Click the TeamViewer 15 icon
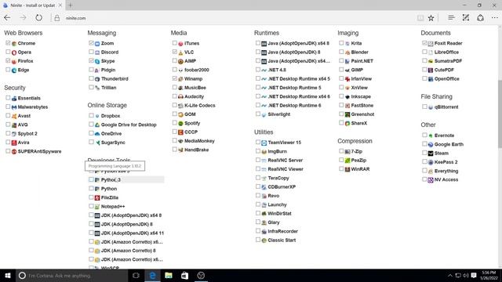The image size is (502, 282). pyautogui.click(x=264, y=143)
